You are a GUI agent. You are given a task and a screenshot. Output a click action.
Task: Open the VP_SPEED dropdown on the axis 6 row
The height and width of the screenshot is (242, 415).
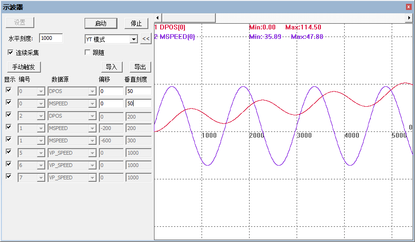(x=92, y=166)
